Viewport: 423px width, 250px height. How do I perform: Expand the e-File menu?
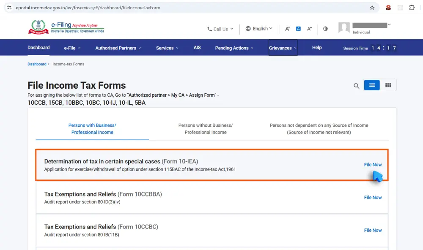click(72, 48)
